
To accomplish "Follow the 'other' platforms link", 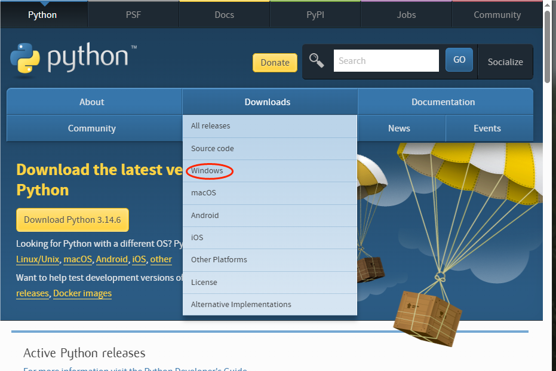I will pos(161,259).
